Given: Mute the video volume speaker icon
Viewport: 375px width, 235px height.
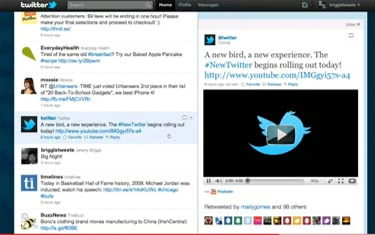Looking at the screenshot, I should [x=218, y=181].
